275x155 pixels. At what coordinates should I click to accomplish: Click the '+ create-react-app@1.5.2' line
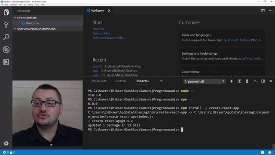(110, 121)
